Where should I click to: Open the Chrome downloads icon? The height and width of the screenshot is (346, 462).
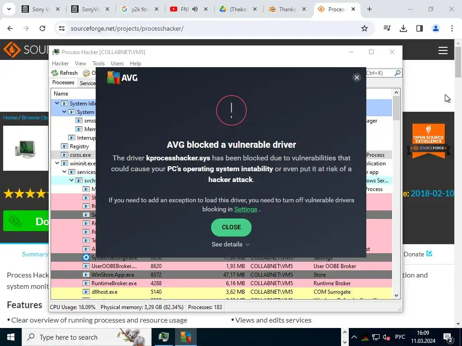(403, 28)
